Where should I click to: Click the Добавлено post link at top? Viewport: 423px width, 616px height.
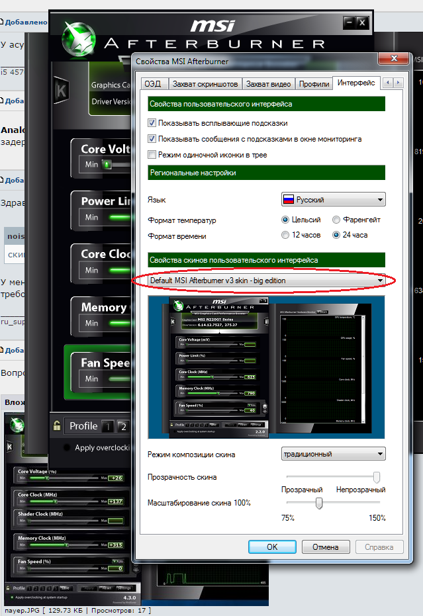pyautogui.click(x=26, y=22)
